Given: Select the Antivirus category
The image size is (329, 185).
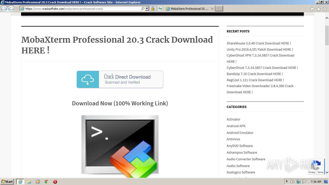Looking at the screenshot, I should (233, 139).
